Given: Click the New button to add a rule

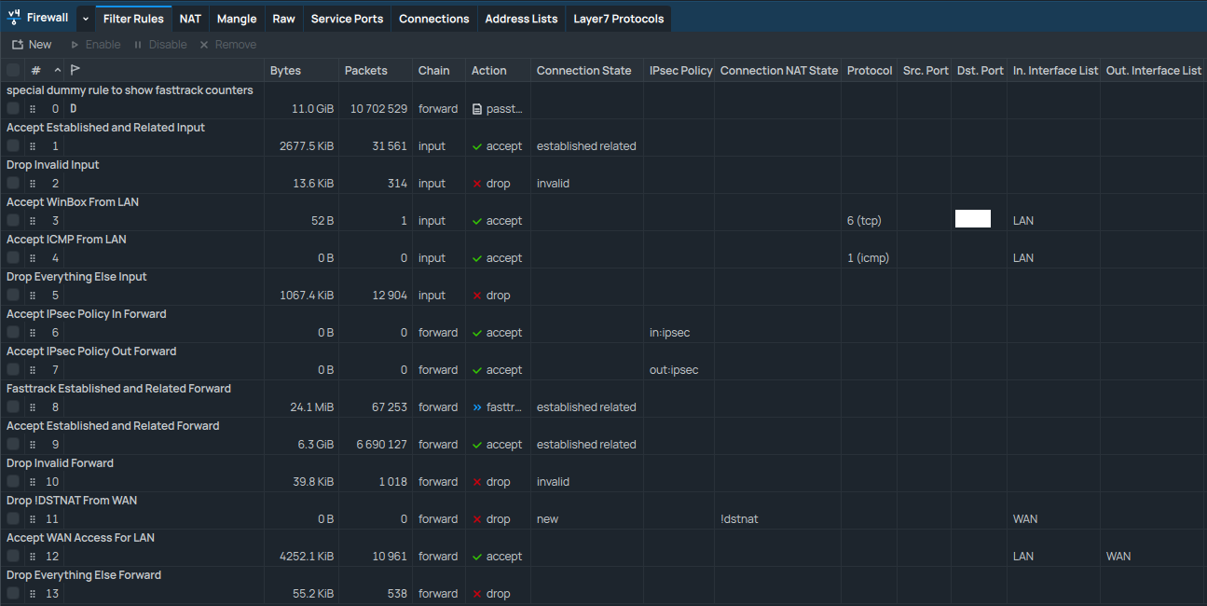Looking at the screenshot, I should (x=32, y=45).
